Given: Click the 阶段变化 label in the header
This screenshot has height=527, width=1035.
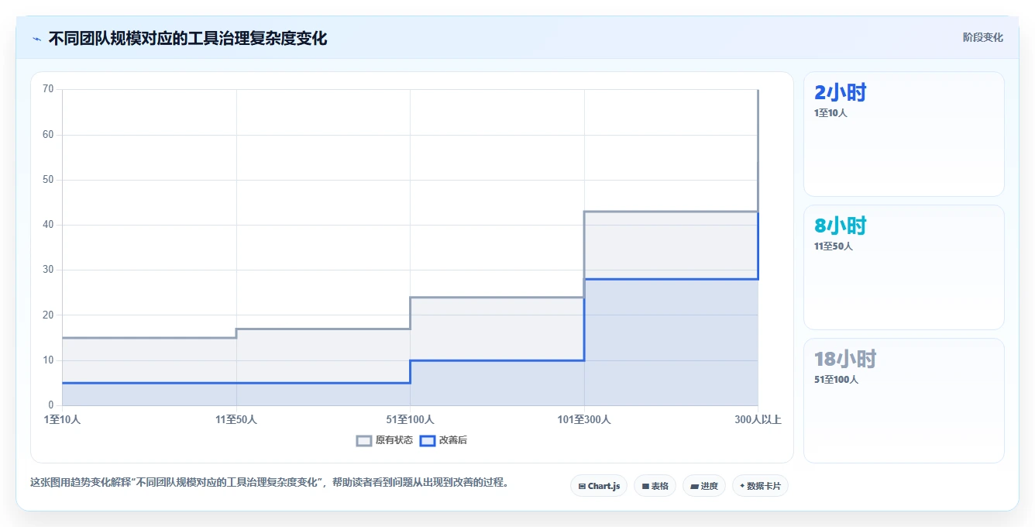Looking at the screenshot, I should coord(983,37).
